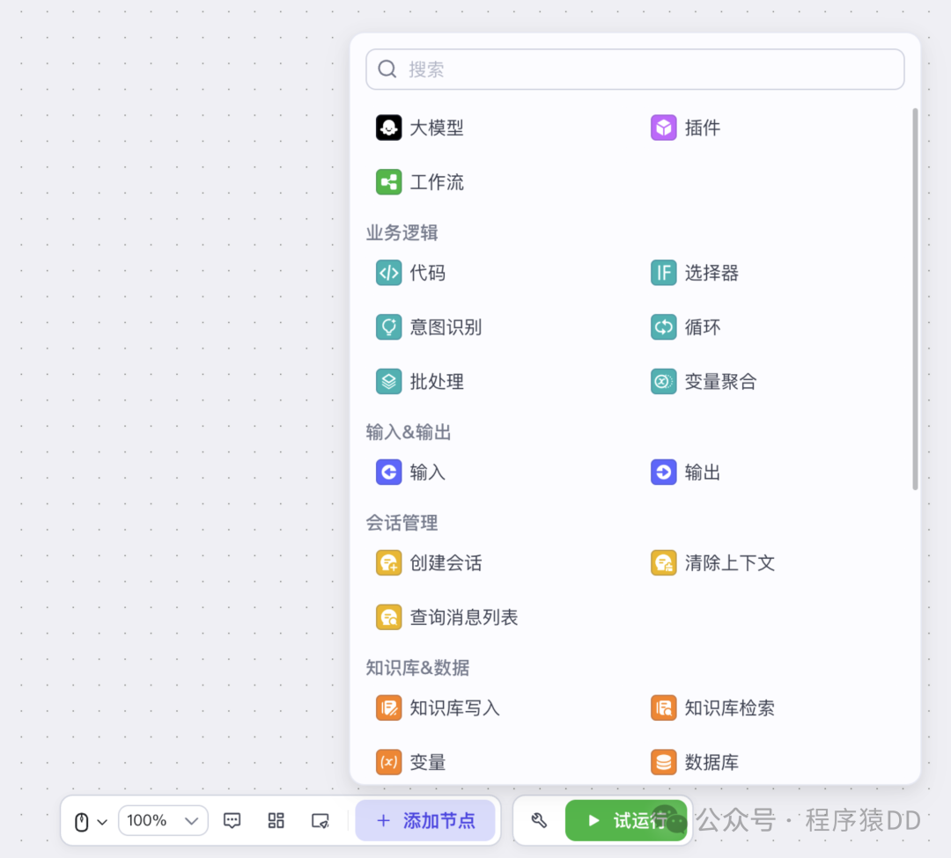
Task: Click the auto-layout grid icon
Action: click(x=276, y=820)
